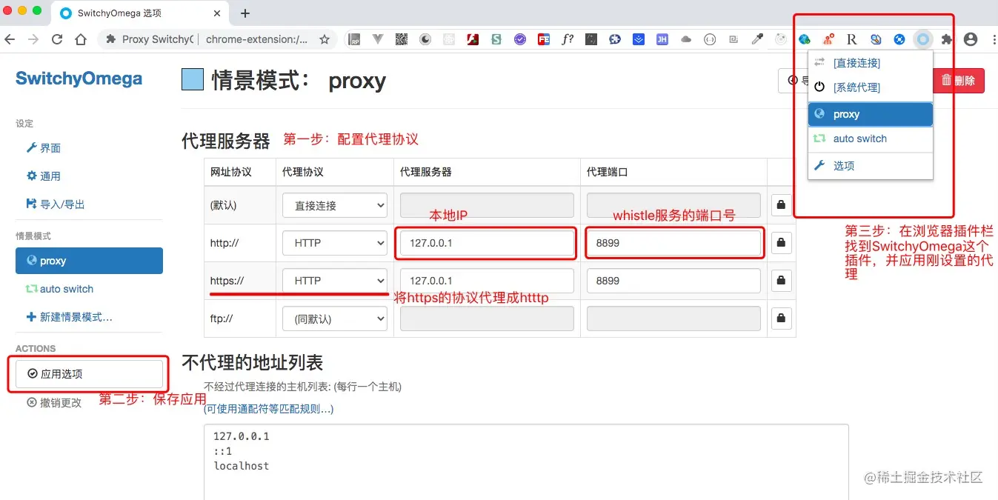Open 选项 from the SwitchyOmega popup

[x=871, y=166]
